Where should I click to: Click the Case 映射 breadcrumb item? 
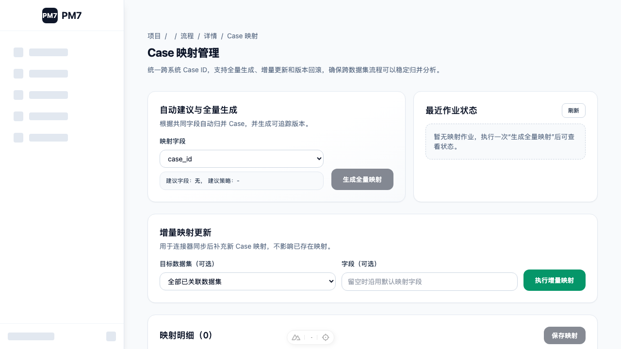[243, 36]
